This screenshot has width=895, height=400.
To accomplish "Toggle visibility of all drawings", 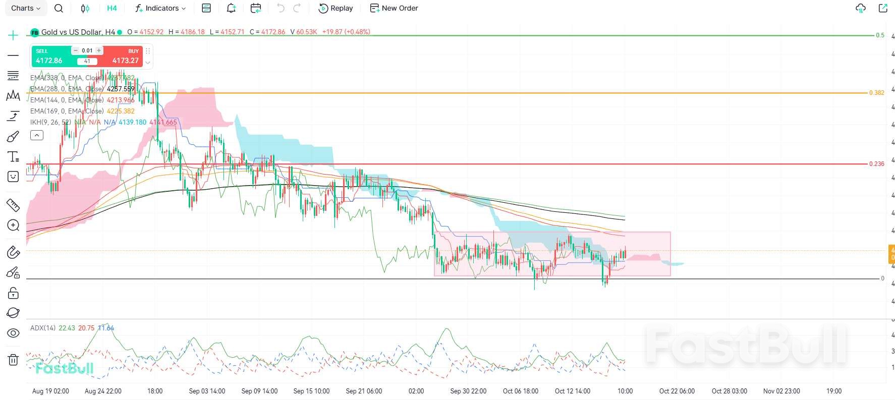I will click(13, 333).
